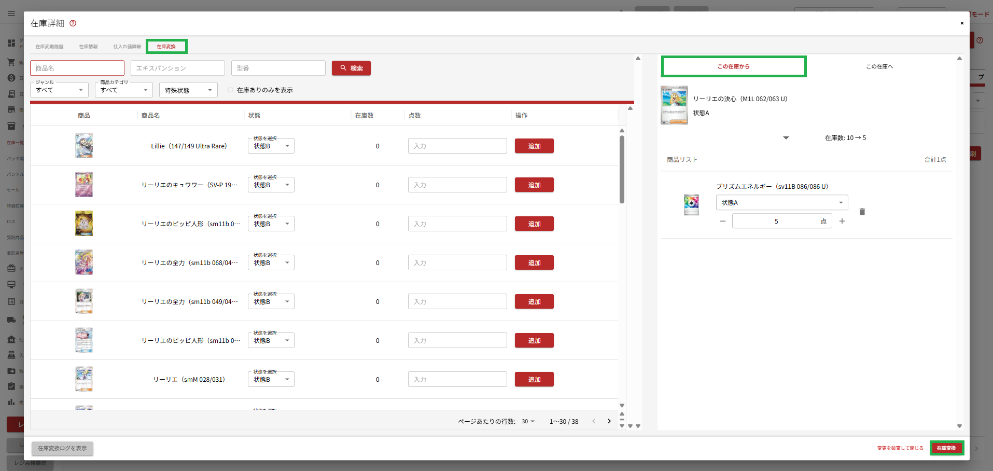
Task: Click 追加 for Lillie Ultra Rare row
Action: 534,146
